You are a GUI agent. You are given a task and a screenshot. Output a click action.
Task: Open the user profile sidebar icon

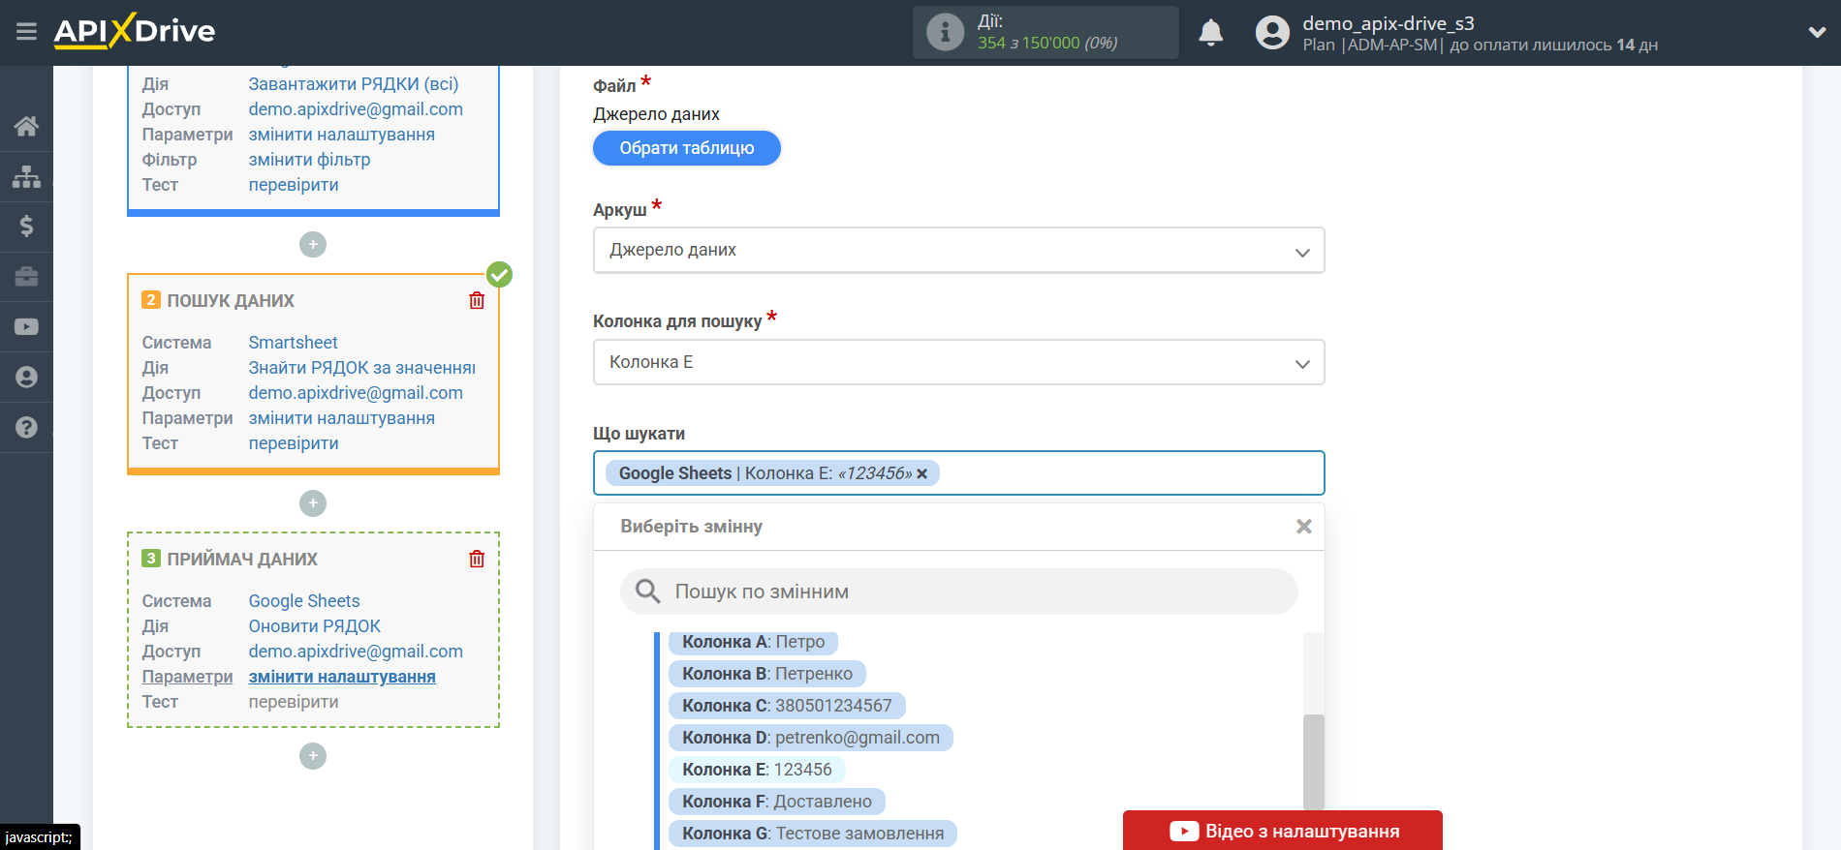pyautogui.click(x=26, y=378)
